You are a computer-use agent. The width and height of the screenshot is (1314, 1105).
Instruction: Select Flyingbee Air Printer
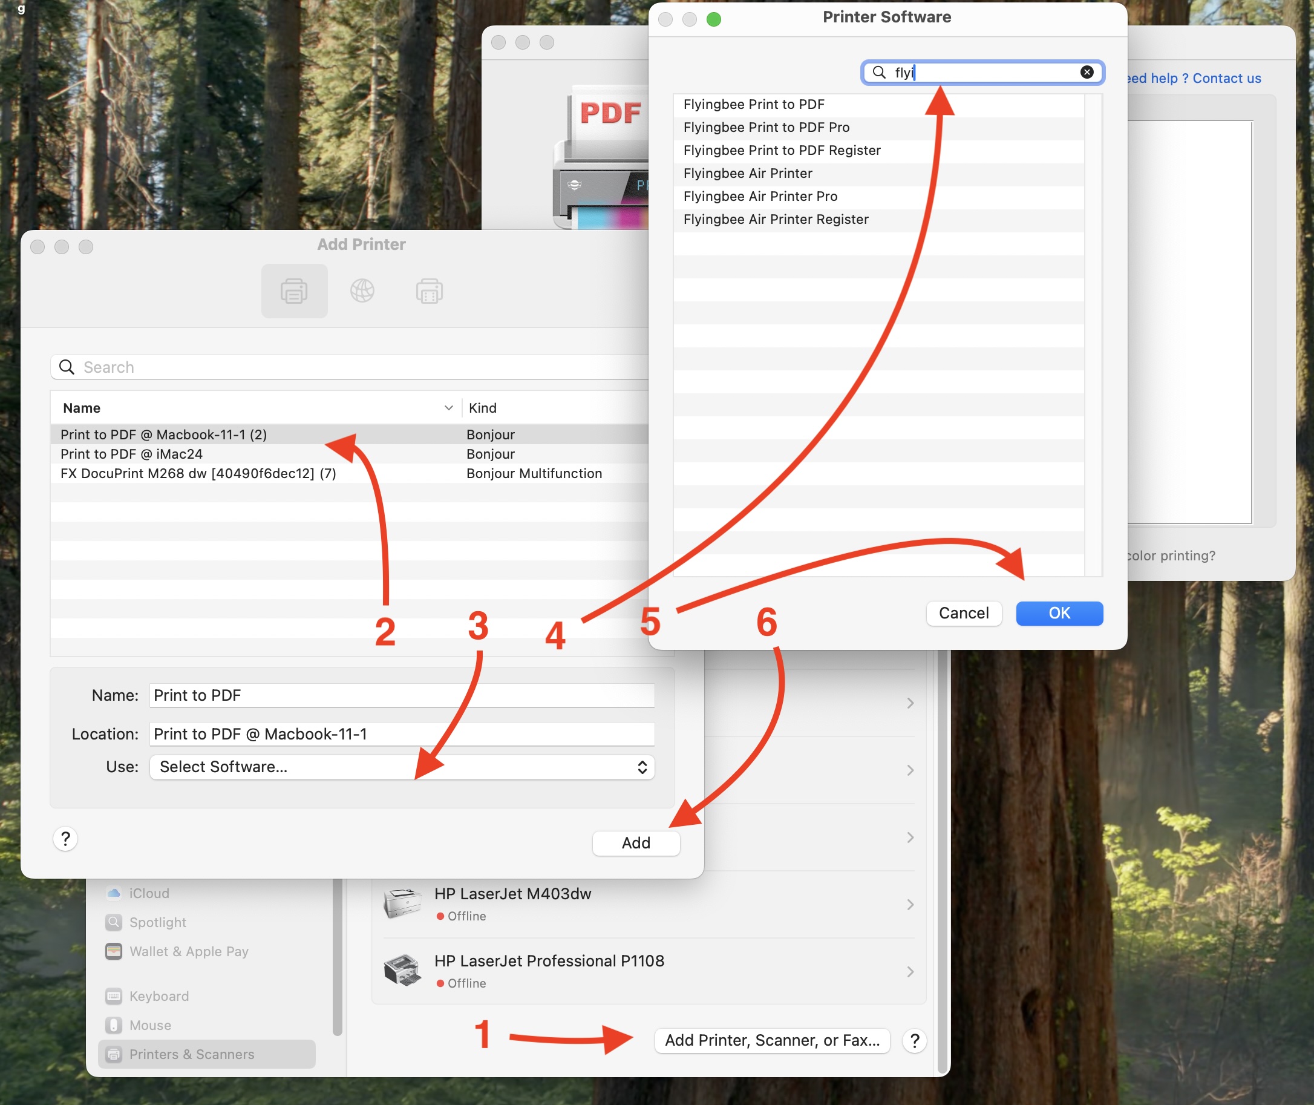pyautogui.click(x=878, y=174)
